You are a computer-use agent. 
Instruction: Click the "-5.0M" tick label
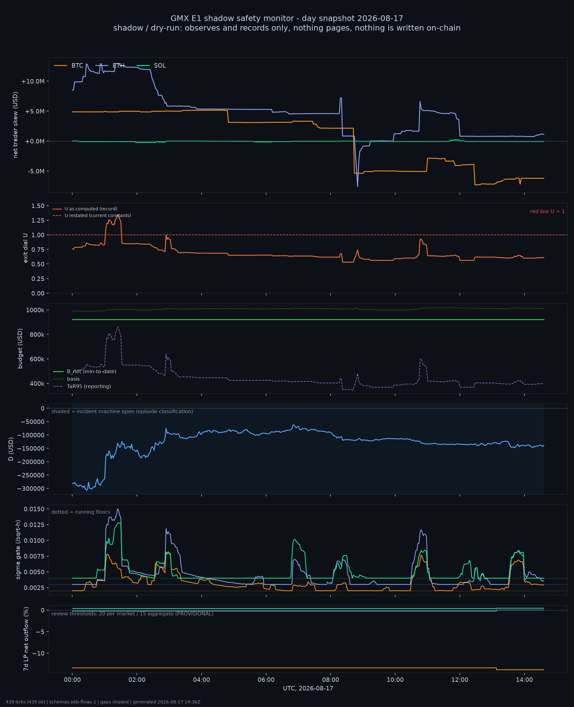[36, 171]
